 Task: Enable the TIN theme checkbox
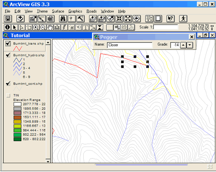8,95
